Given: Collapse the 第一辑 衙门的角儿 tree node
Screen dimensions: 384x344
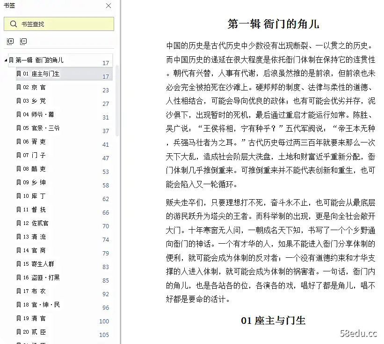Looking at the screenshot, I should pyautogui.click(x=6, y=60).
